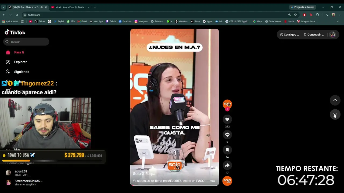Open the Solo creator avatar profile
The height and width of the screenshot is (193, 344).
(x=227, y=104)
